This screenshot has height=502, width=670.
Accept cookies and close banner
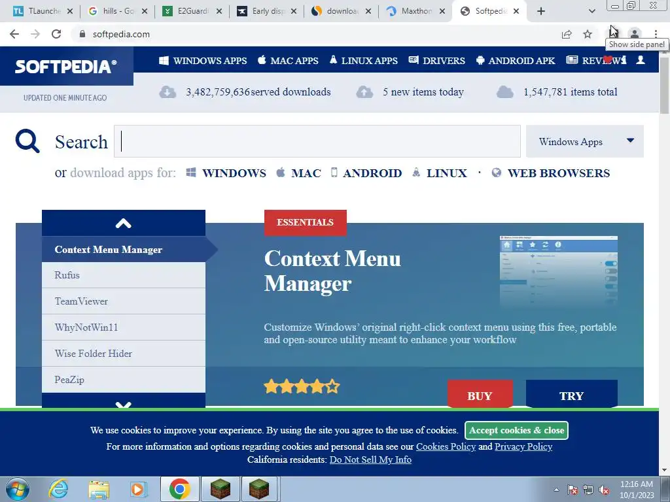(x=517, y=430)
